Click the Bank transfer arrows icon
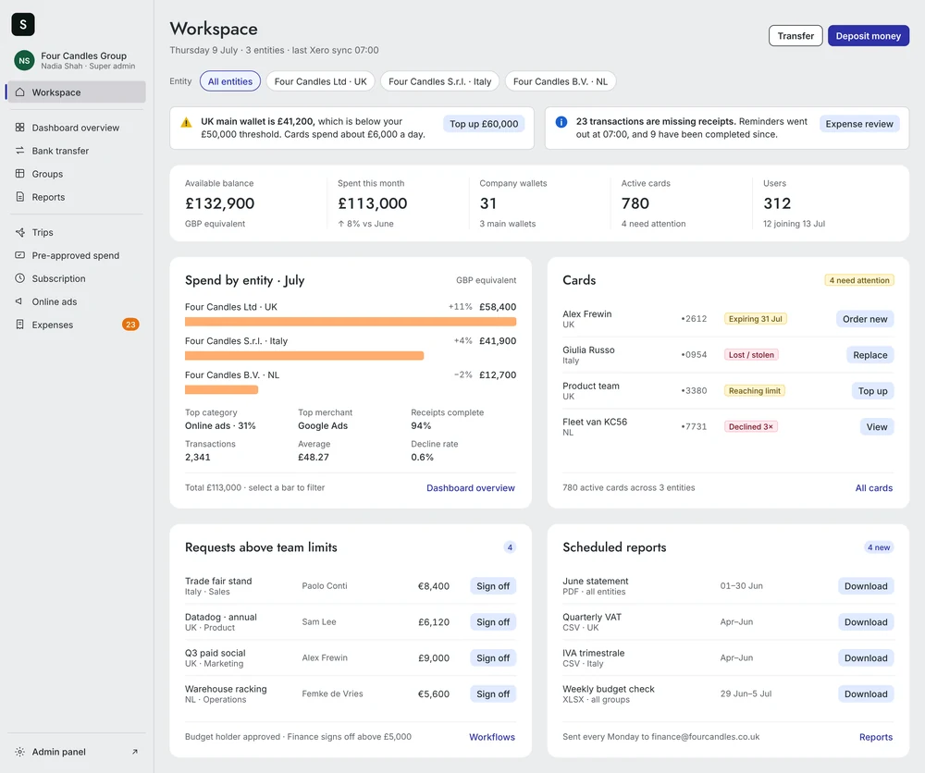925x773 pixels. tap(20, 151)
